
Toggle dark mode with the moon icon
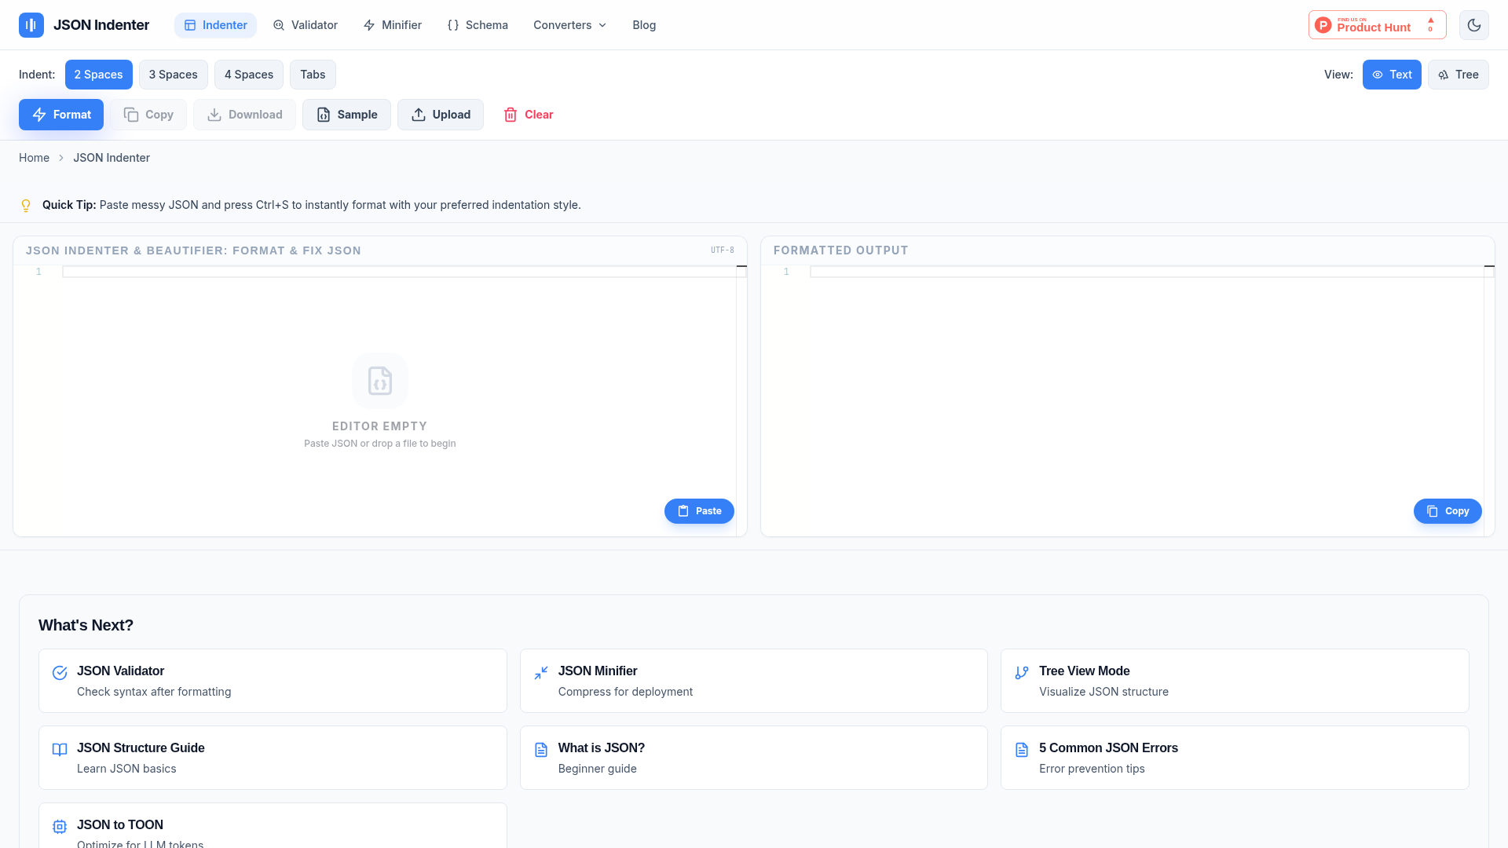click(1474, 25)
